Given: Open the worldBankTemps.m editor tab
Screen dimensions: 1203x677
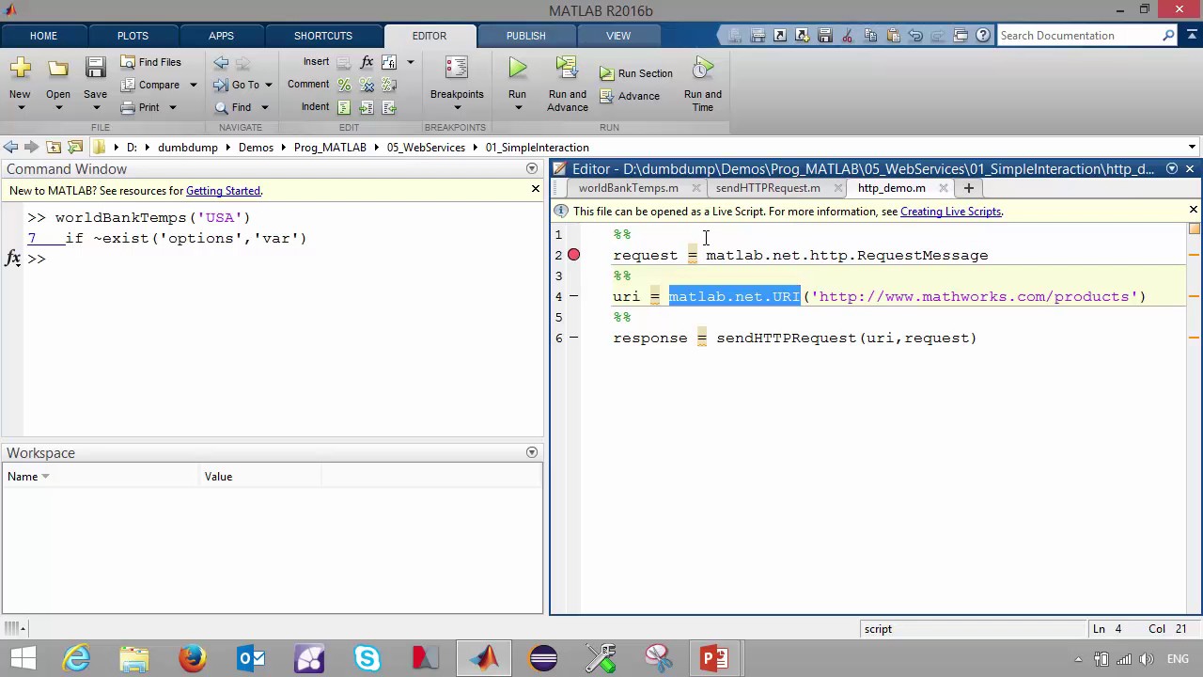Looking at the screenshot, I should click(629, 188).
